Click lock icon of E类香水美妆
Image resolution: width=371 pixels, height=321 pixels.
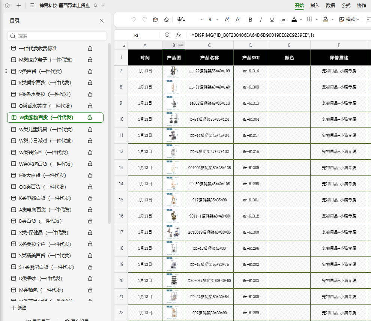[90, 94]
